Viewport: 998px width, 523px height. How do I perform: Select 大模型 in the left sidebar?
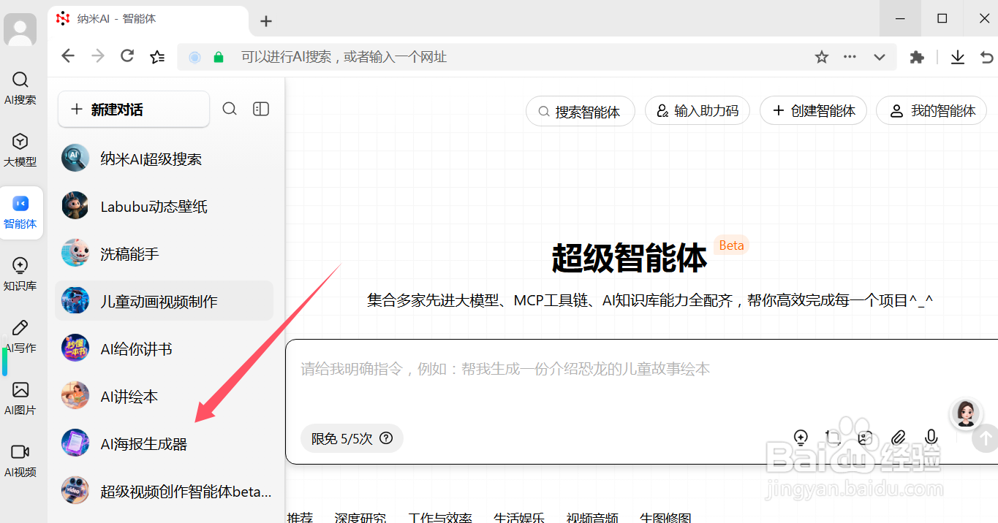[20, 150]
